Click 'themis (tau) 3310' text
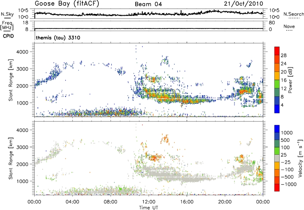Image resolution: width=304 pixels, height=210 pixels. pos(58,38)
